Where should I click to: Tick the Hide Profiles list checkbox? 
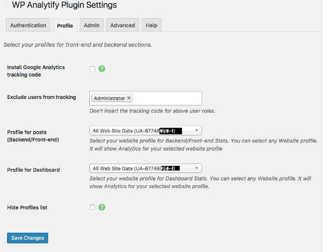(92, 207)
